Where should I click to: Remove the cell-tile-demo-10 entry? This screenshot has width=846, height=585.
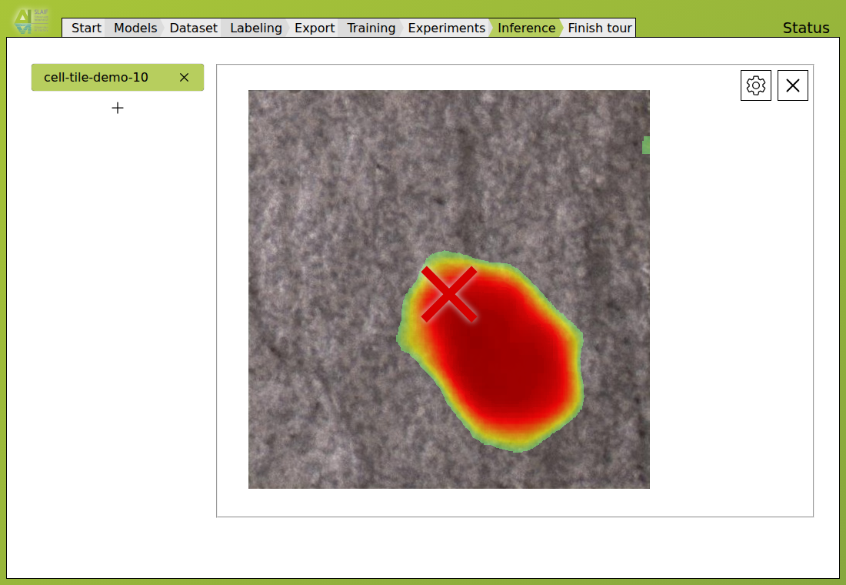[184, 77]
